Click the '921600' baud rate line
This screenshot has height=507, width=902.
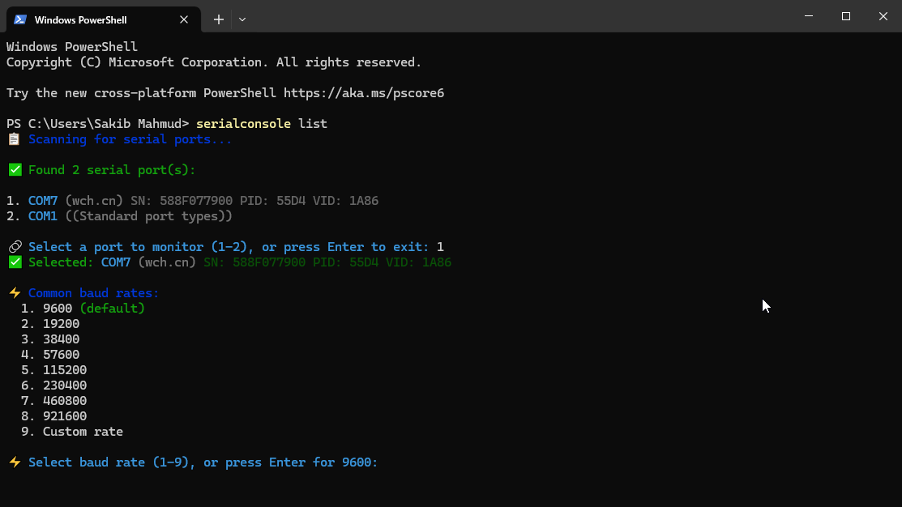54,416
